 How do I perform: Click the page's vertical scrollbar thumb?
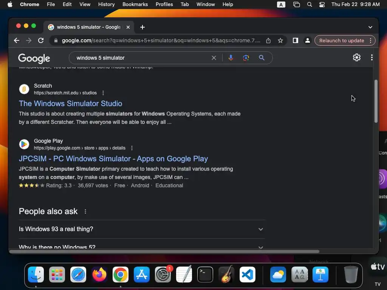click(x=376, y=101)
